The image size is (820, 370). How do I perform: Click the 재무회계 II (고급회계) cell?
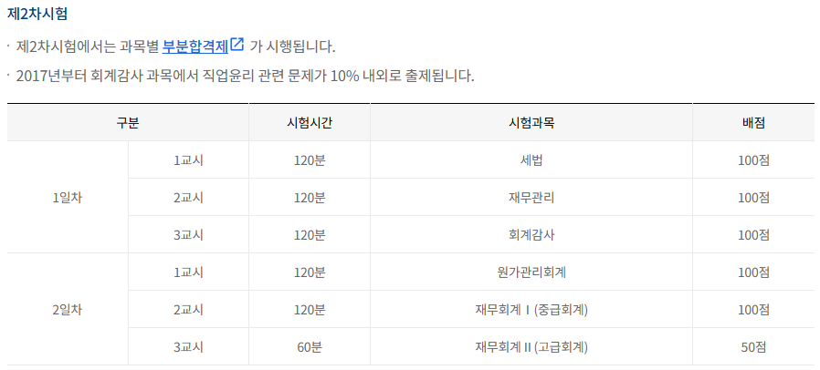[x=531, y=346]
